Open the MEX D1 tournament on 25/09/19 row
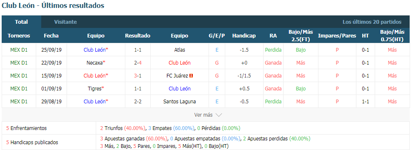The width and height of the screenshot is (413, 150). (x=19, y=50)
